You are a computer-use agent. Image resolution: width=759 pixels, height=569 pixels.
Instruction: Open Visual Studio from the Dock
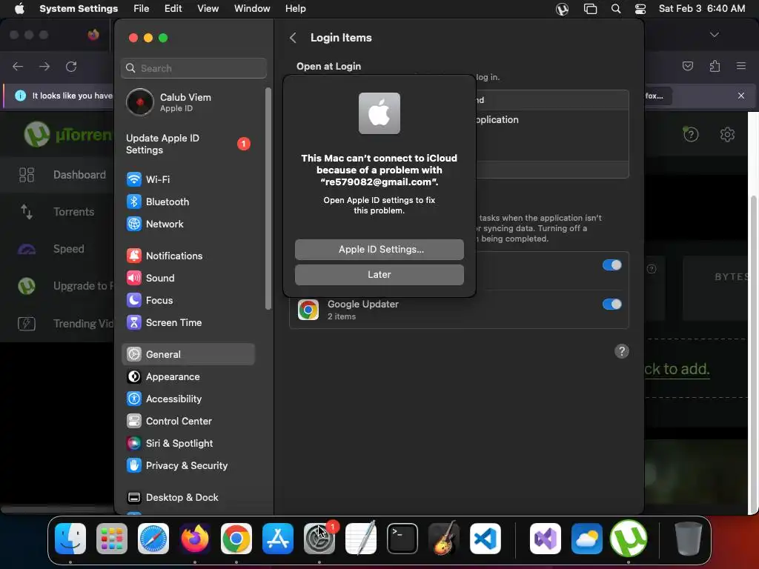[546, 539]
